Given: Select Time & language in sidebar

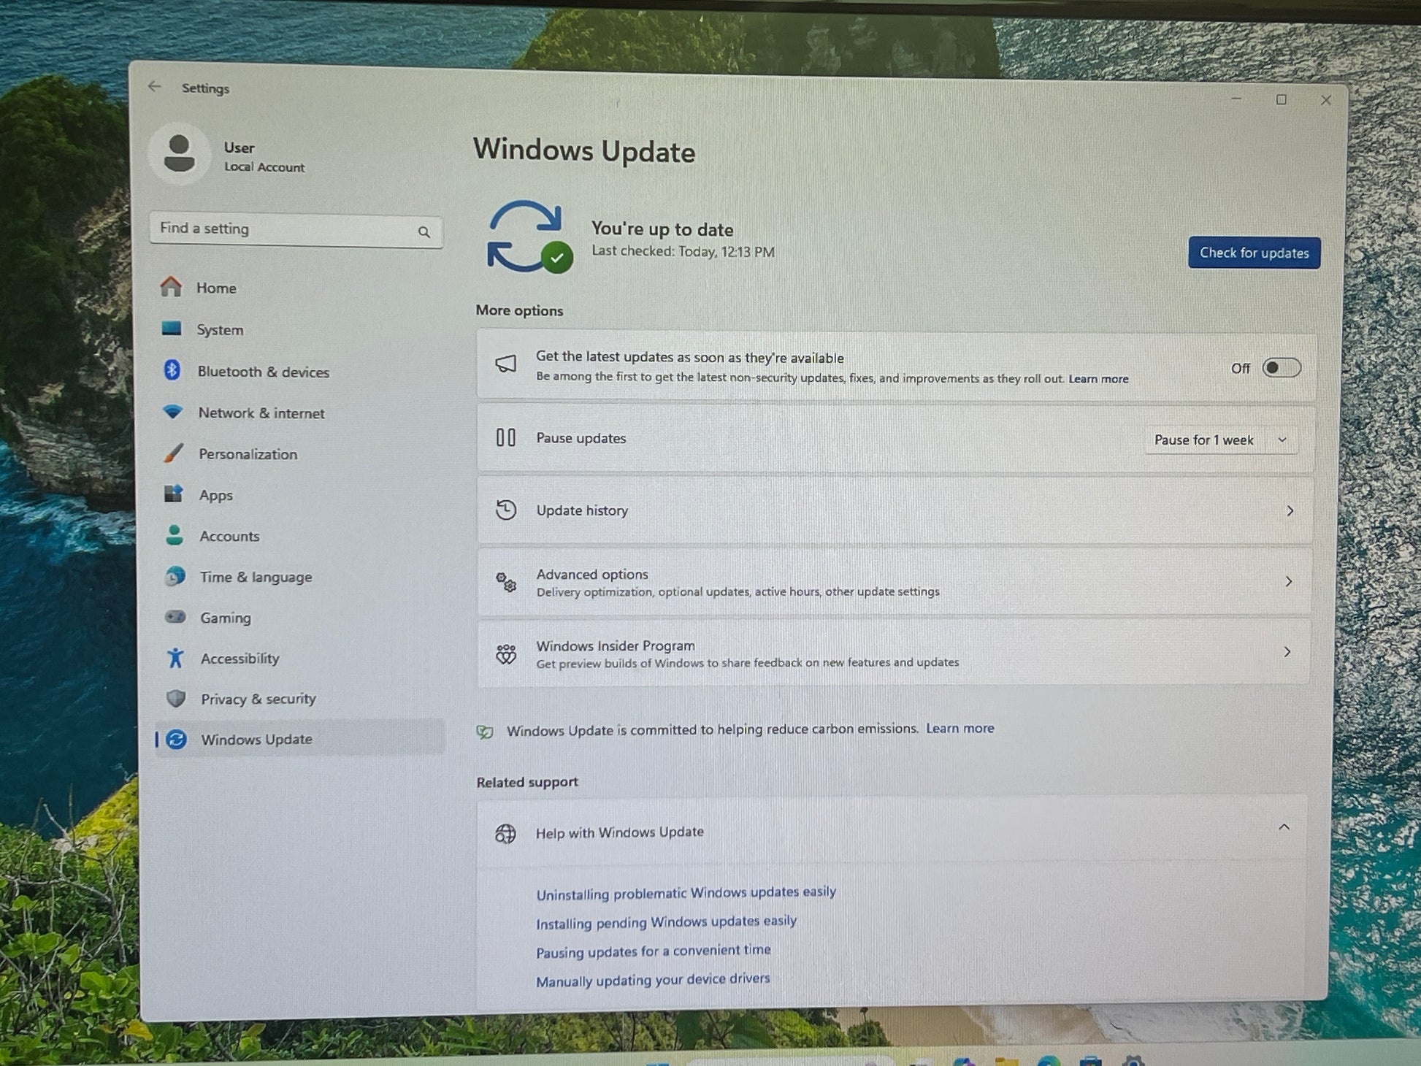Looking at the screenshot, I should (256, 577).
